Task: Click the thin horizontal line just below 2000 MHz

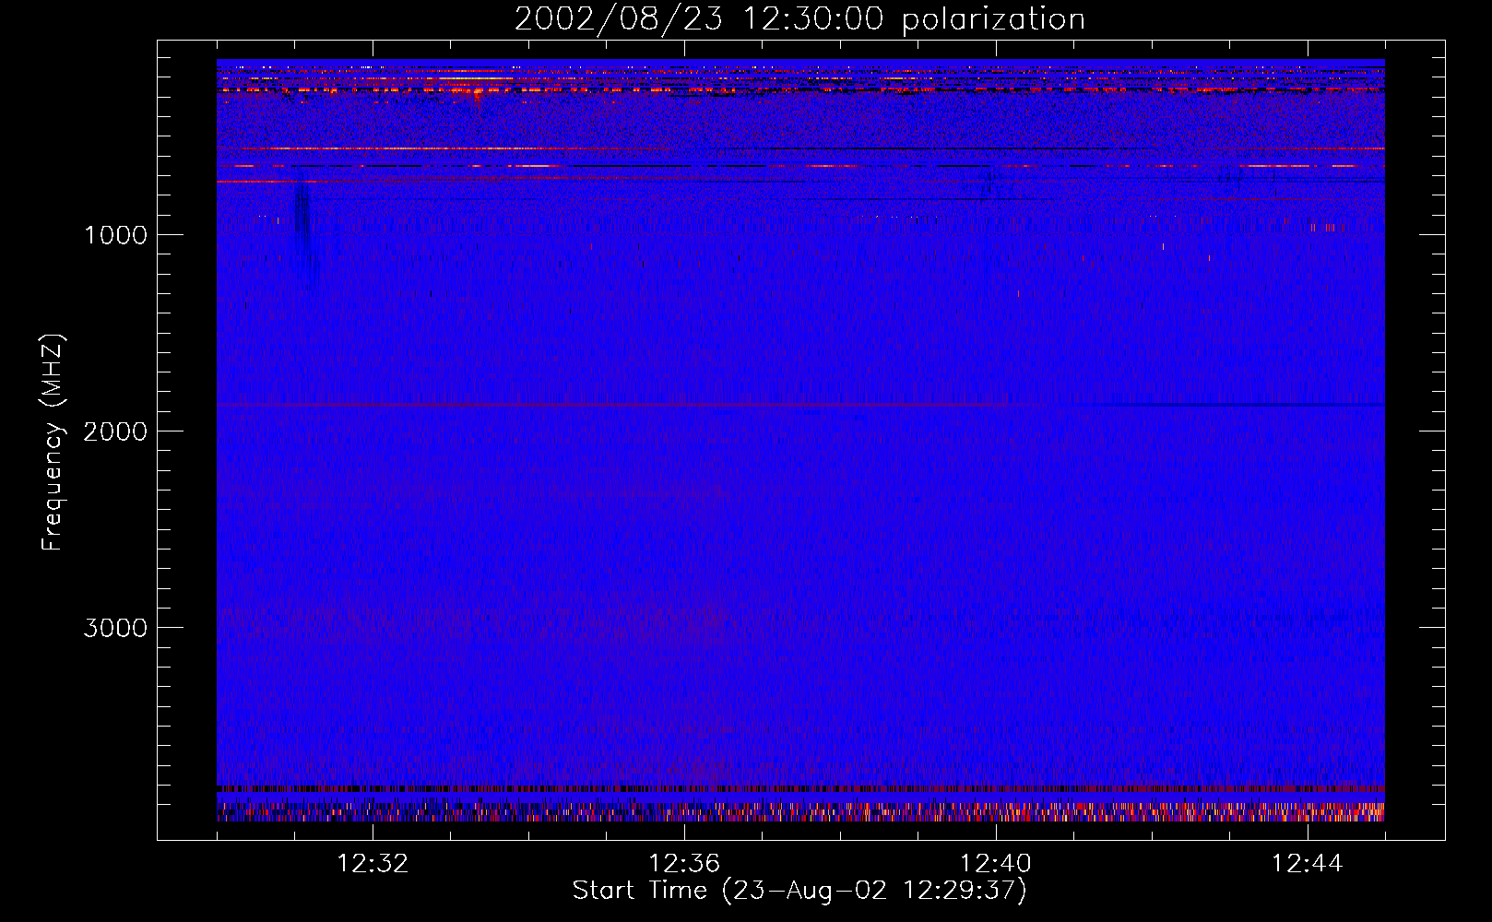Action: 800,405
